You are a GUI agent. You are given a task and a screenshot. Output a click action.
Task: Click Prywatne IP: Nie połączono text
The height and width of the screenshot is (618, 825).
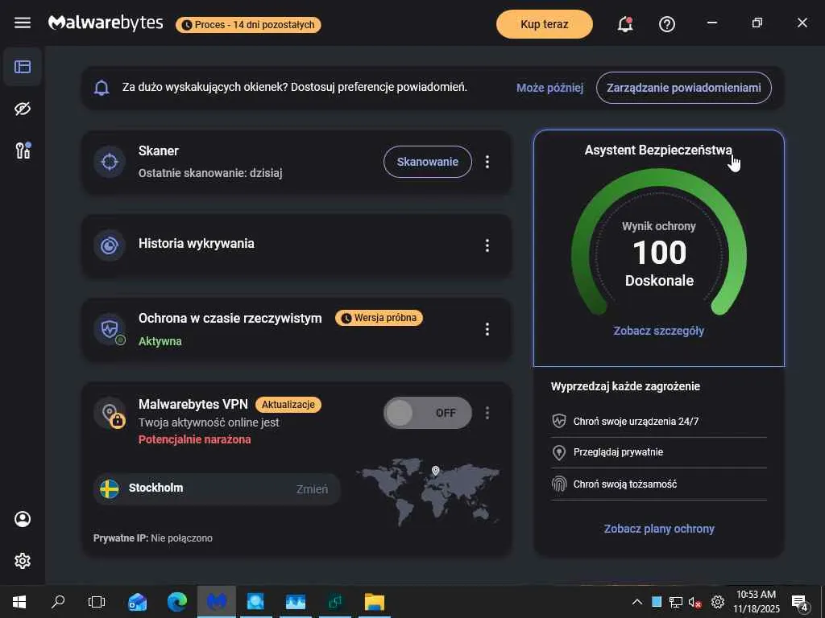click(153, 538)
